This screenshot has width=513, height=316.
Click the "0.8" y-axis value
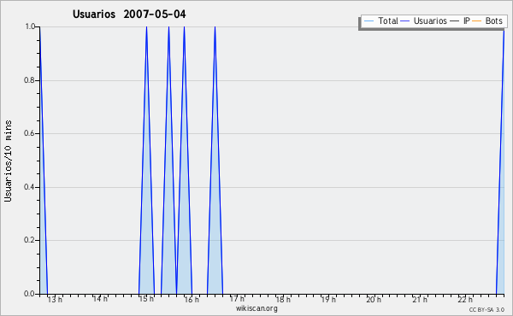coord(30,80)
